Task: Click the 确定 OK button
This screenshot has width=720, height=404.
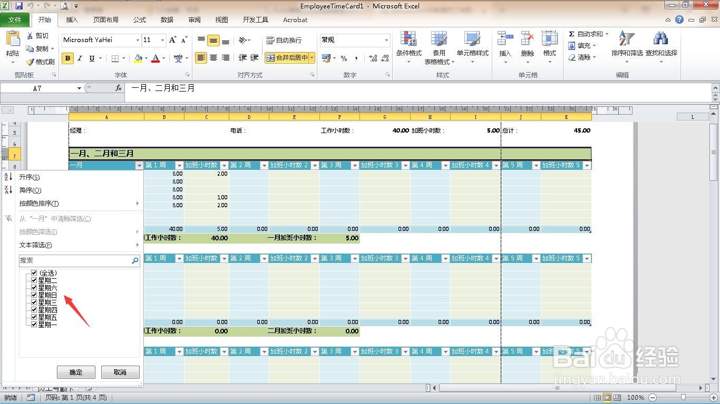Action: tap(76, 372)
